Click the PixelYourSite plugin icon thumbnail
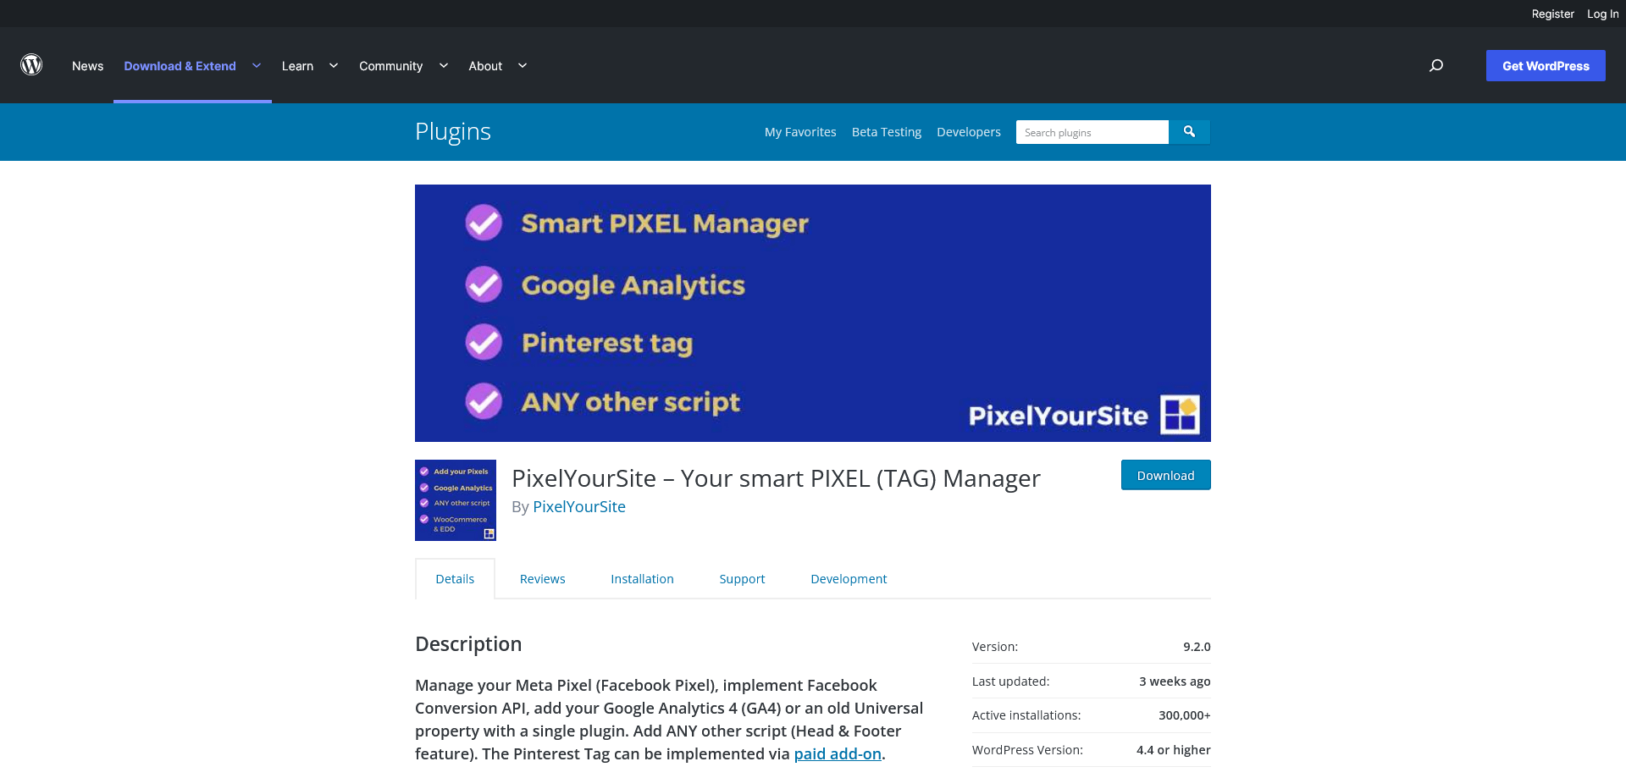 pos(456,500)
